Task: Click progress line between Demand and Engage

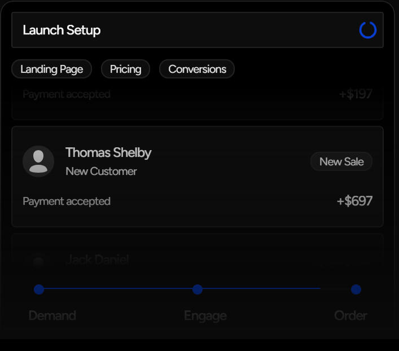Action: click(x=118, y=289)
